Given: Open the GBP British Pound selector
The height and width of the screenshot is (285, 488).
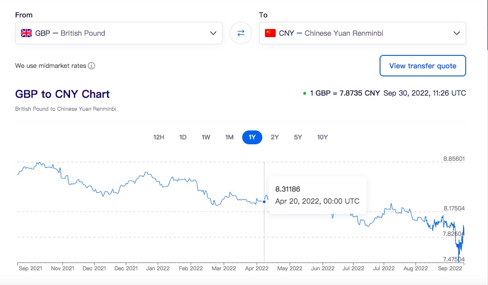Looking at the screenshot, I should pos(119,33).
